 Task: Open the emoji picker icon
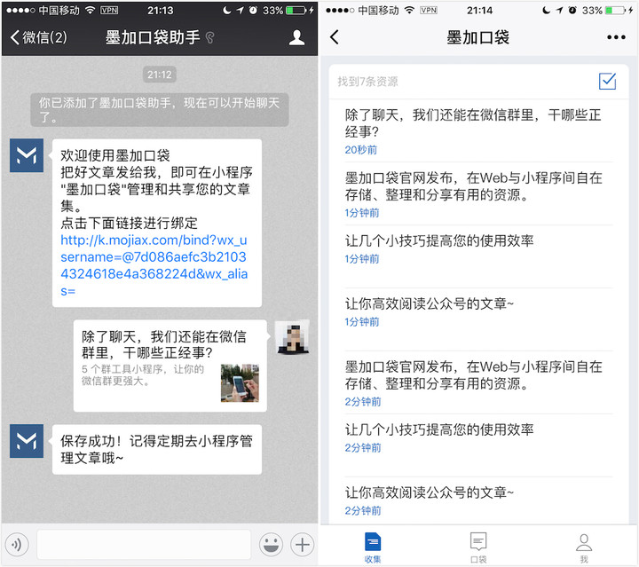(x=271, y=544)
